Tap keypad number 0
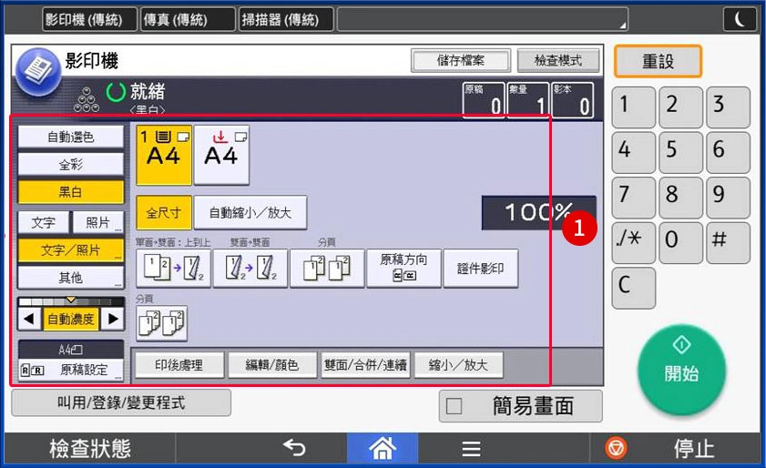The width and height of the screenshot is (766, 468). click(681, 243)
